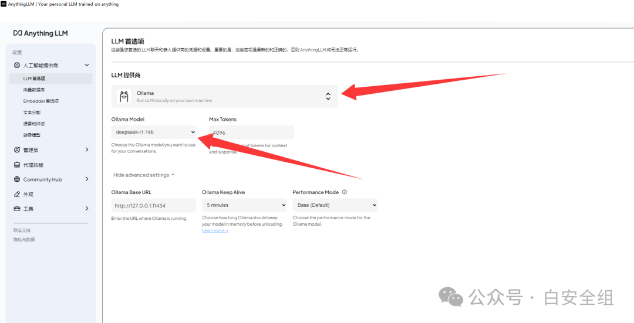Open Embedder 首选项 in the sidebar
634x323 pixels.
[41, 101]
